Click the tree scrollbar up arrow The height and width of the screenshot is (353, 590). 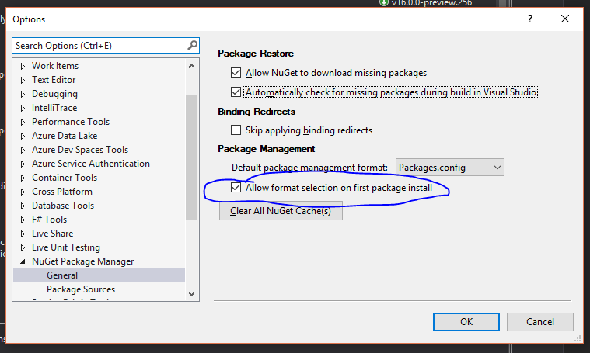[x=191, y=66]
